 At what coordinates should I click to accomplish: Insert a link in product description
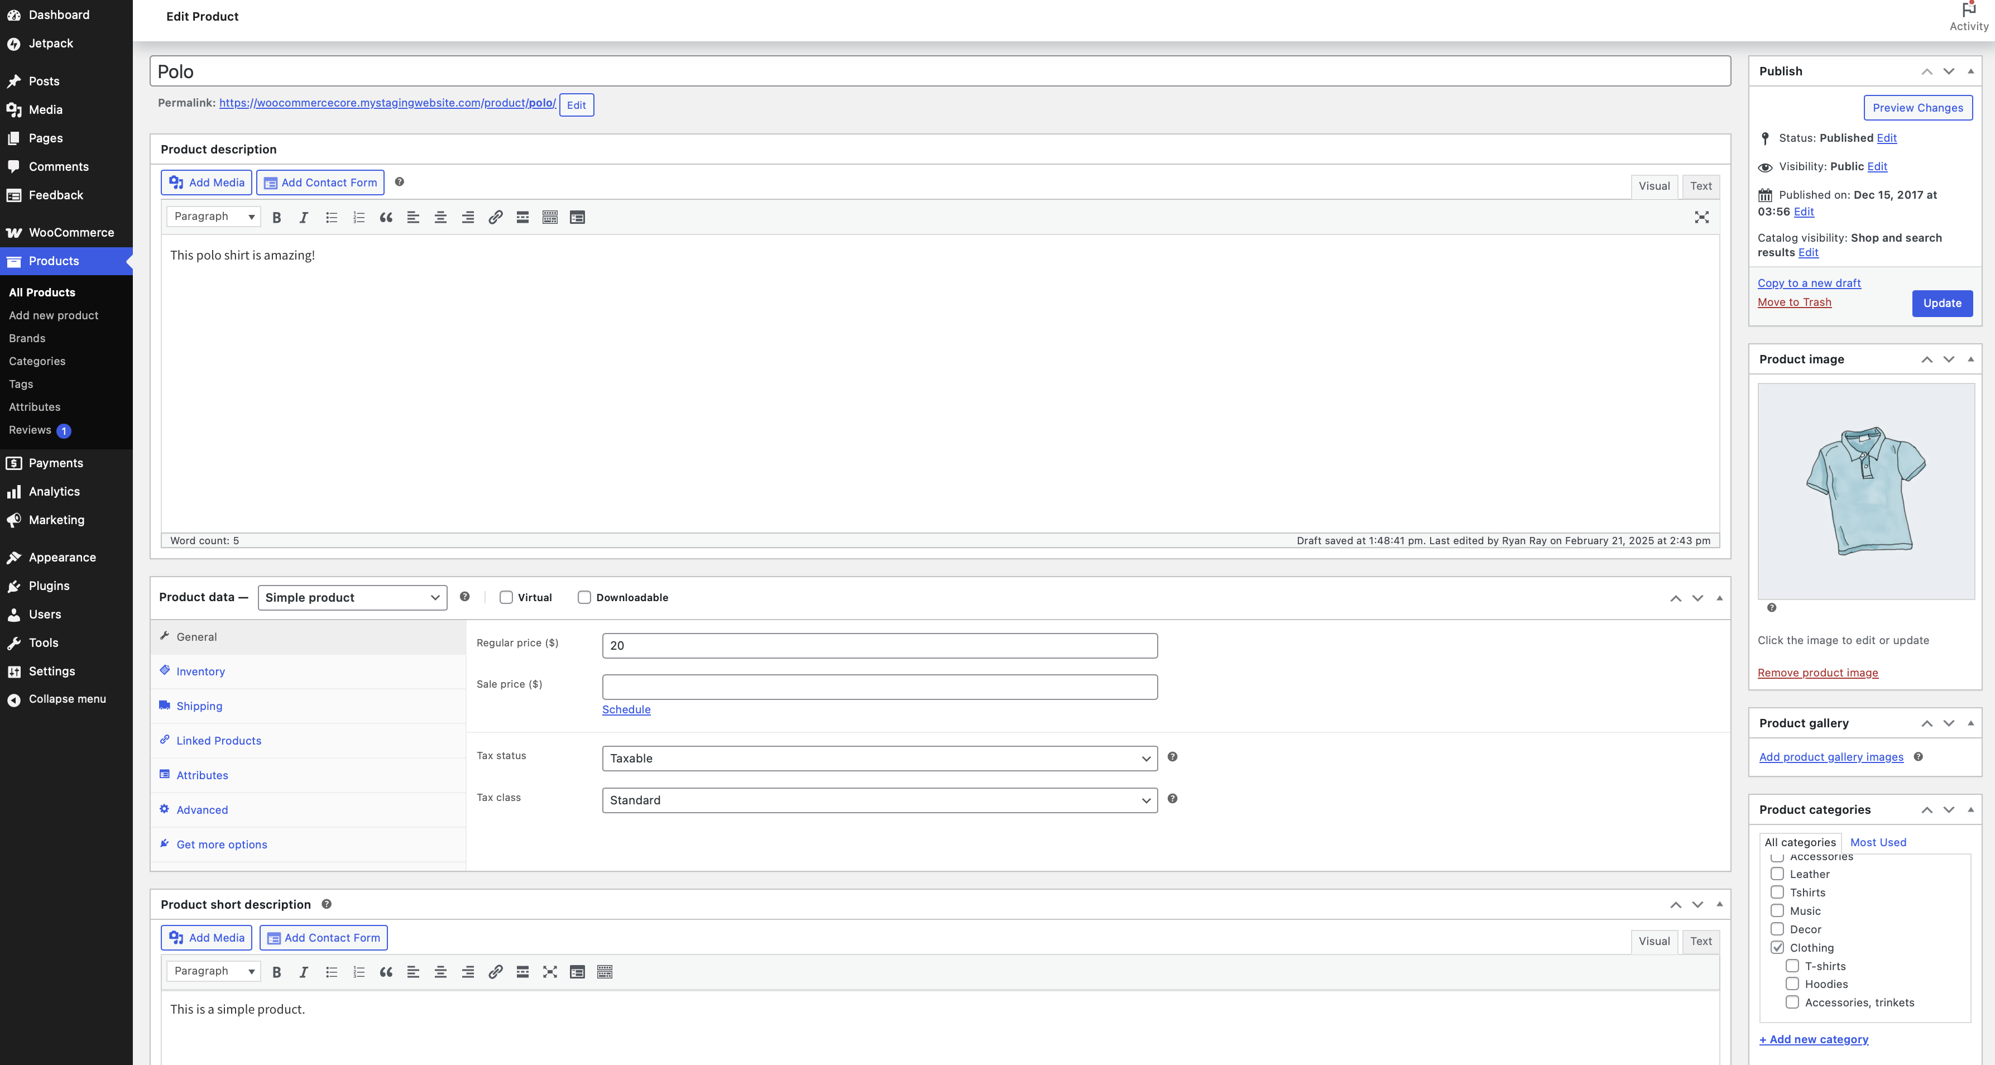pyautogui.click(x=495, y=218)
